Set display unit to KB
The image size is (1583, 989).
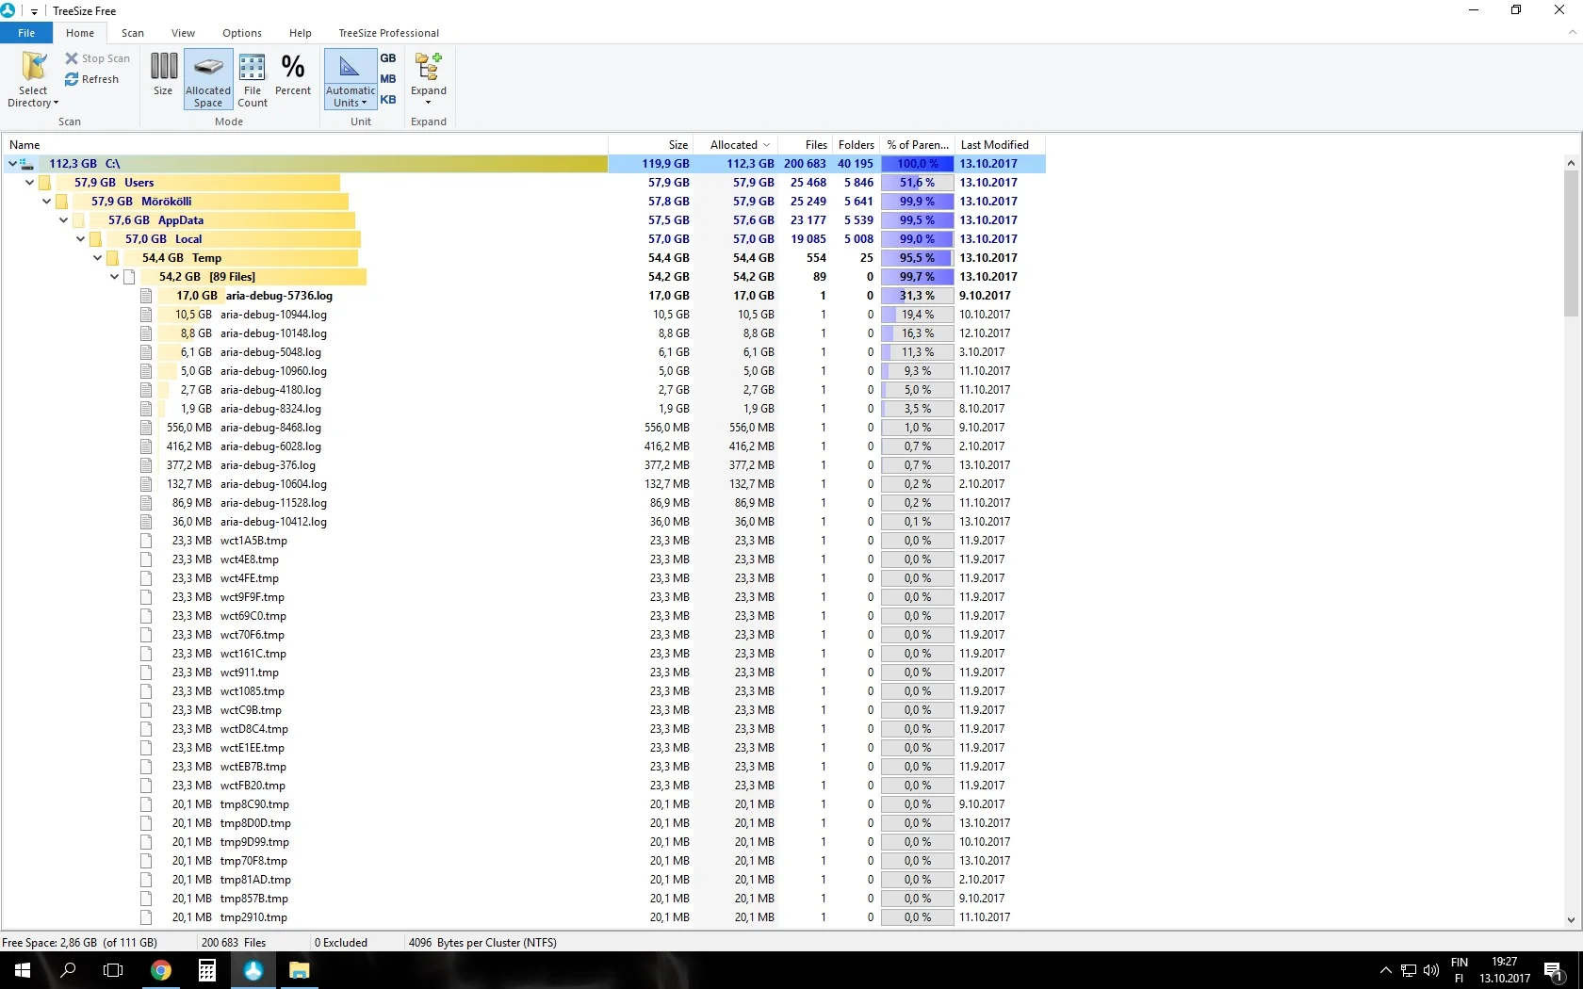point(388,100)
